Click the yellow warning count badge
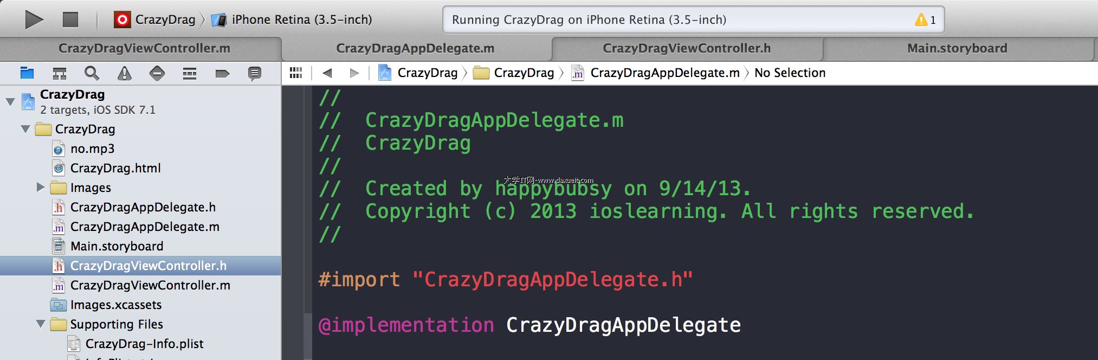Viewport: 1098px width, 360px height. (926, 20)
